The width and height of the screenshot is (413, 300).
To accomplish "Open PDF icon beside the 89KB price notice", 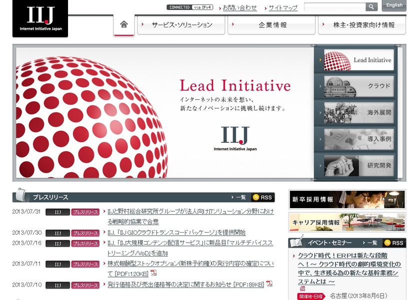I will (269, 284).
